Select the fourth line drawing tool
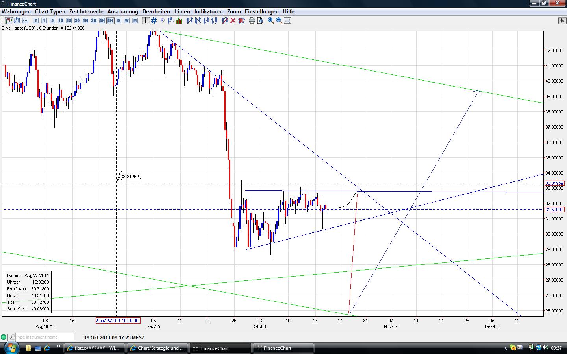 click(214, 20)
